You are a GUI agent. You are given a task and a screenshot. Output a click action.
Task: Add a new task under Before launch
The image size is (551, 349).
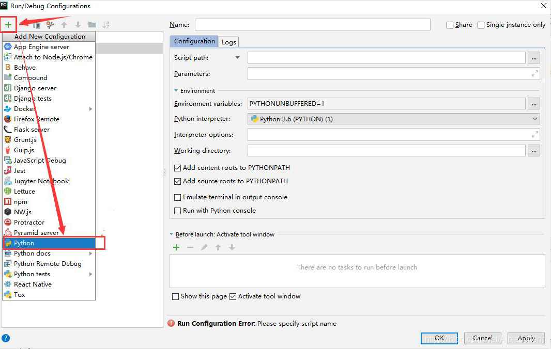coord(176,247)
